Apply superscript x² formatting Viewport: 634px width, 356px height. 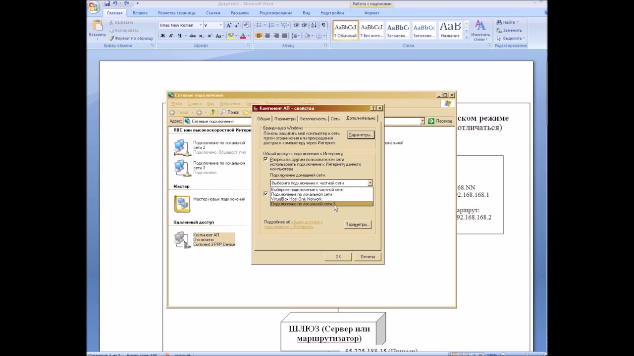pos(210,36)
